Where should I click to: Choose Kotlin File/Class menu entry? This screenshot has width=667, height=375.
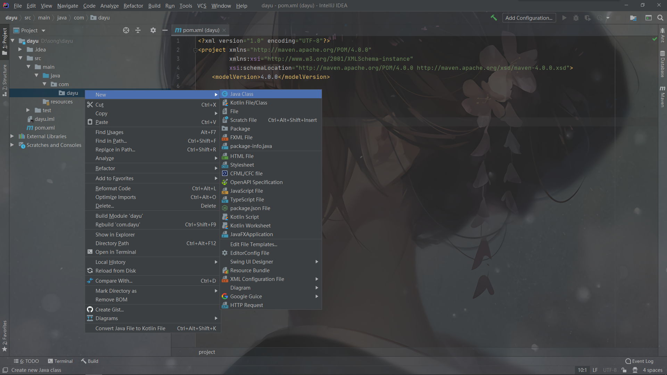[248, 103]
